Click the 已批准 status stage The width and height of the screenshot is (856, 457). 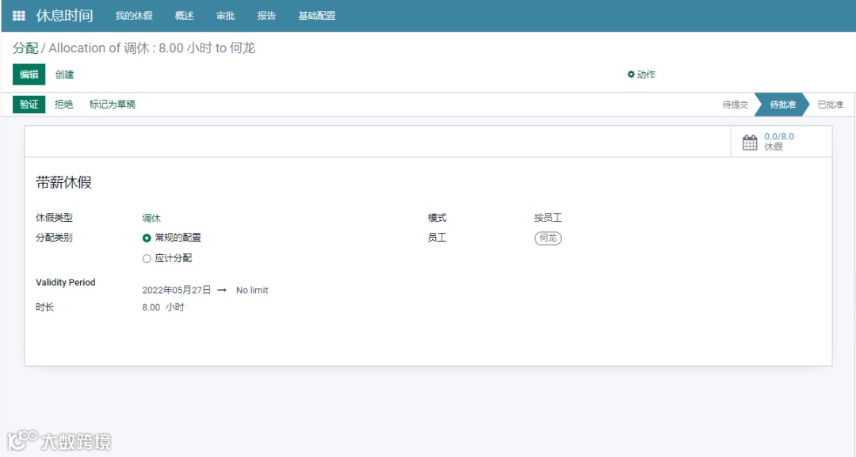831,105
